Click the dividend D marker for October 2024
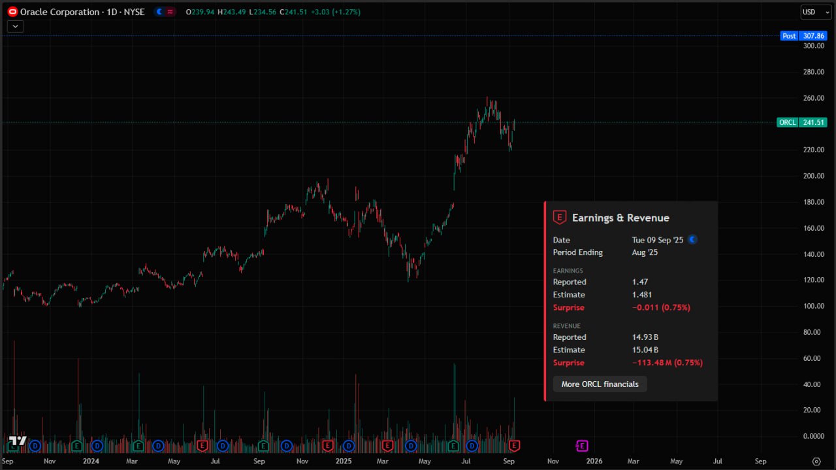The height and width of the screenshot is (470, 836). tap(286, 446)
